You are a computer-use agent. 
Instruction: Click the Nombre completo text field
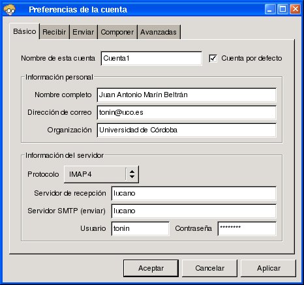pos(187,95)
